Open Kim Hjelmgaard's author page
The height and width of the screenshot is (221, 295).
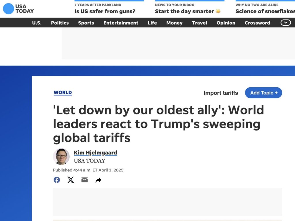(x=95, y=153)
